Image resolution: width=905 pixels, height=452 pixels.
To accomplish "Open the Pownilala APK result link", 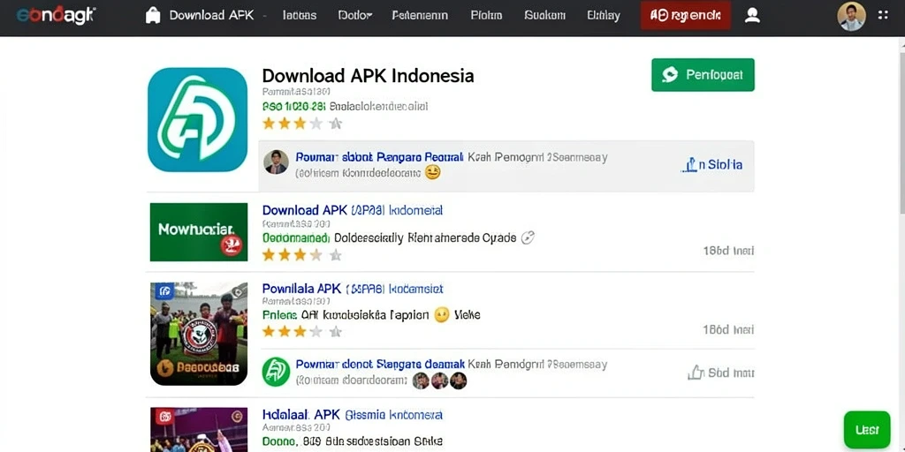I will click(353, 289).
